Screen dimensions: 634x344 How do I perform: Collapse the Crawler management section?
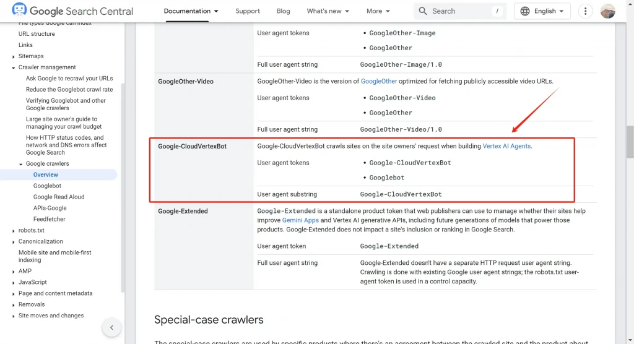[14, 67]
